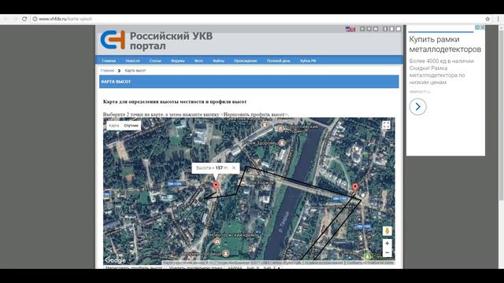Viewport: 504px width, 283px height.
Task: Close the advertisement with X icon
Action: (483, 28)
